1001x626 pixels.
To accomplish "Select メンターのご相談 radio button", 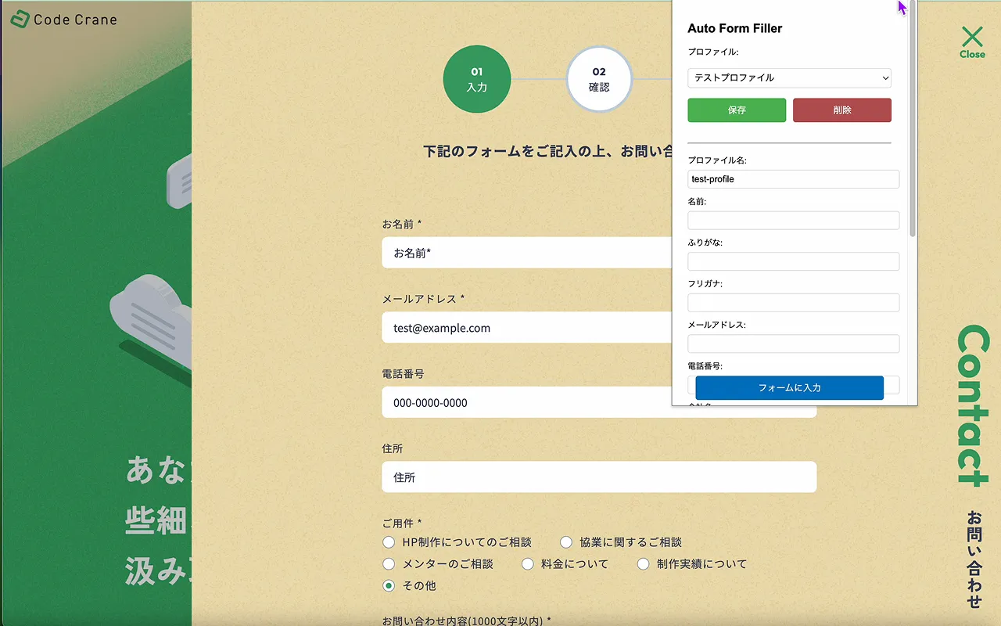I will tap(389, 564).
